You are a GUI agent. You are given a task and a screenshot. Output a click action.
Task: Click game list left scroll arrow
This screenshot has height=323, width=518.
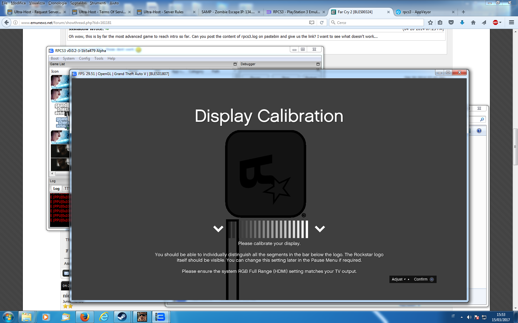(x=52, y=173)
